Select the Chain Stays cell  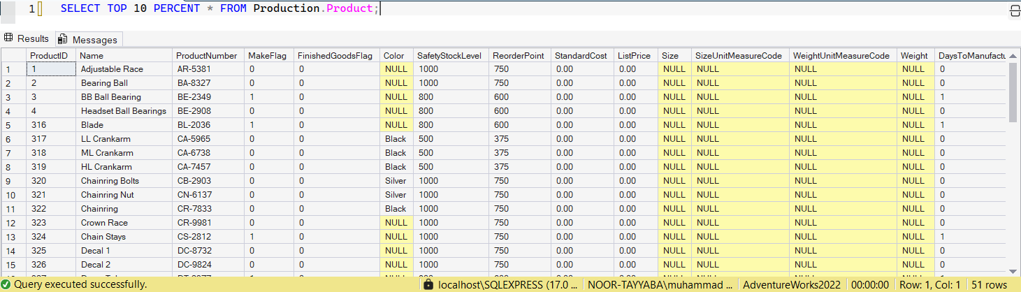[x=124, y=237]
